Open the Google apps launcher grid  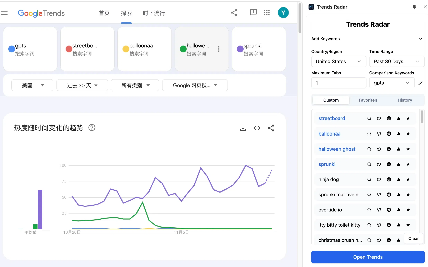click(x=266, y=12)
